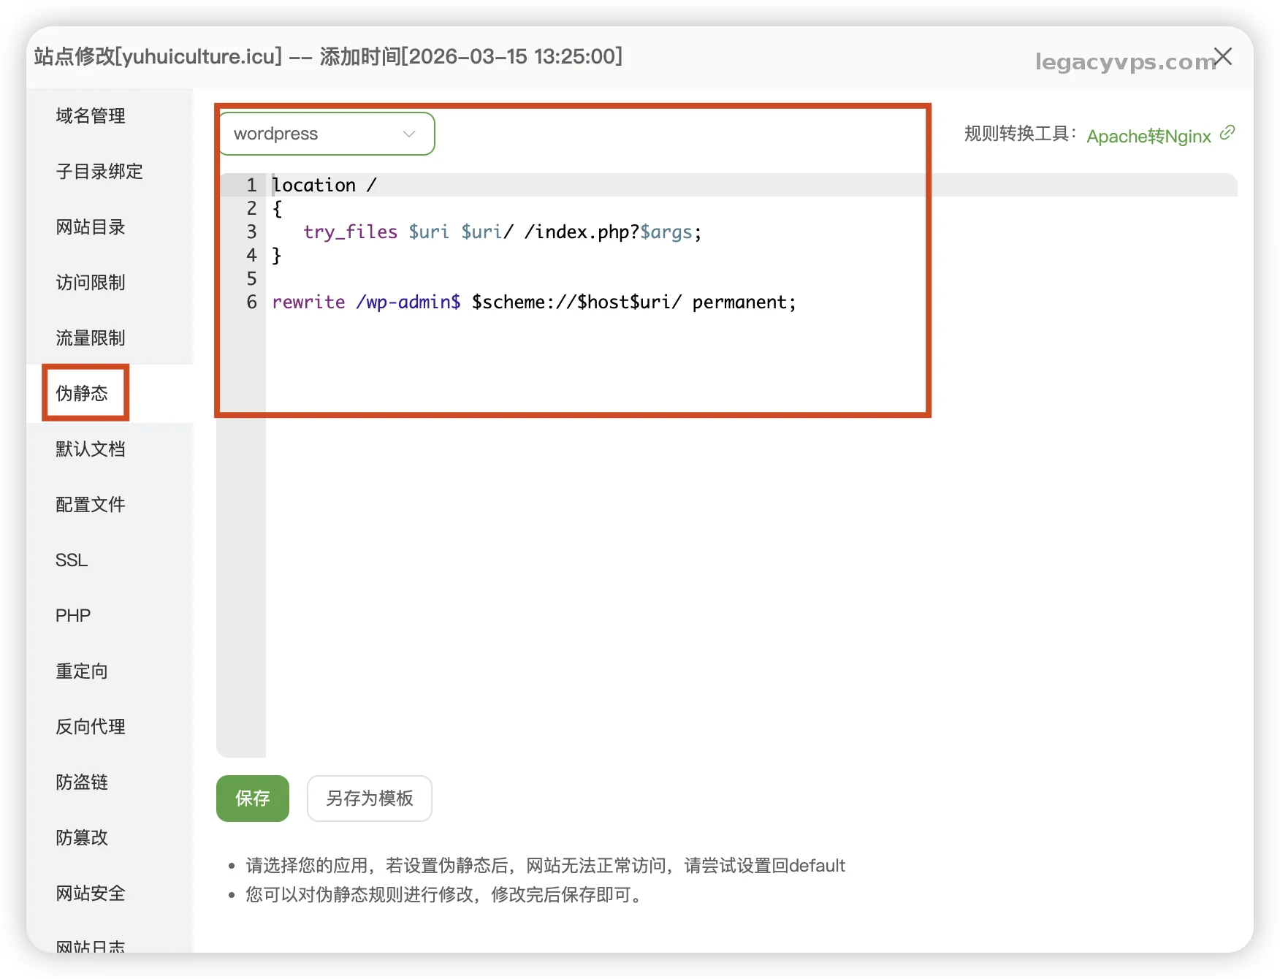Select the 伪静态 tab
Screen dimensions: 1280x979
click(82, 393)
